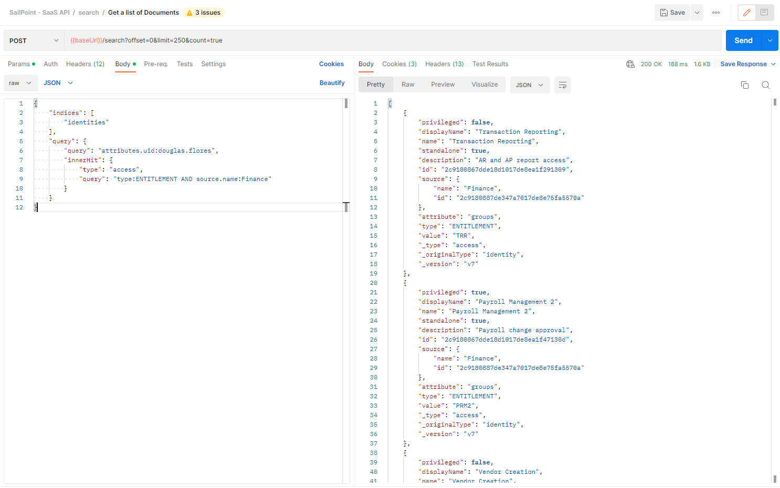This screenshot has width=780, height=488.
Task: Click the three-dot more actions icon
Action: click(715, 12)
